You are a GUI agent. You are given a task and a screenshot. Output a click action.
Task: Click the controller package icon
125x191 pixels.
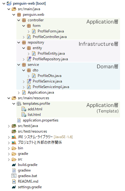(24, 20)
